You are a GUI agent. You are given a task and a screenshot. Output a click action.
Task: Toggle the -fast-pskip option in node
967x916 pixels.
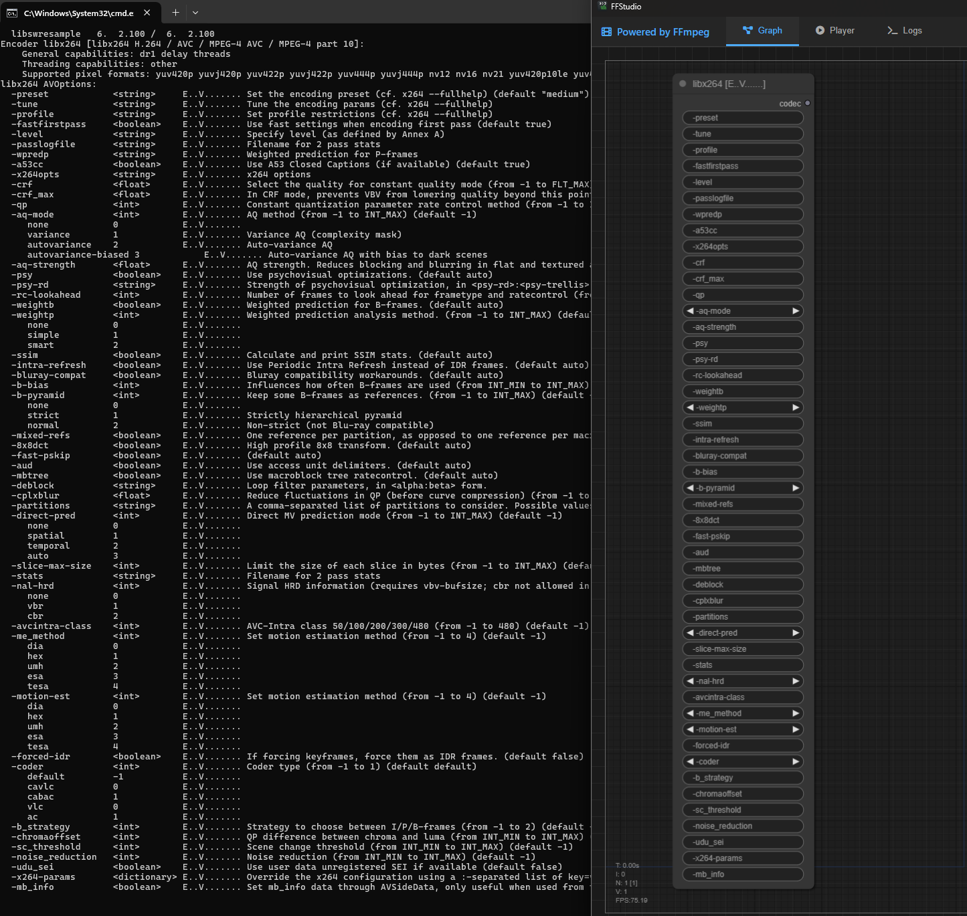(743, 536)
